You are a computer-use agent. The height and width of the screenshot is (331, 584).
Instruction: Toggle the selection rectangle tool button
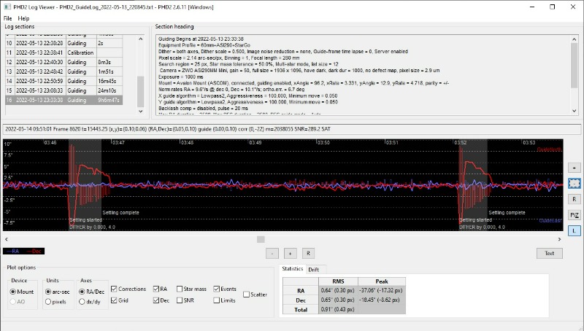tap(574, 183)
